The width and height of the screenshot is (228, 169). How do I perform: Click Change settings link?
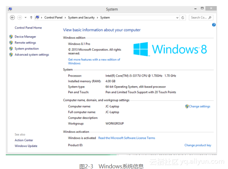(x=200, y=106)
